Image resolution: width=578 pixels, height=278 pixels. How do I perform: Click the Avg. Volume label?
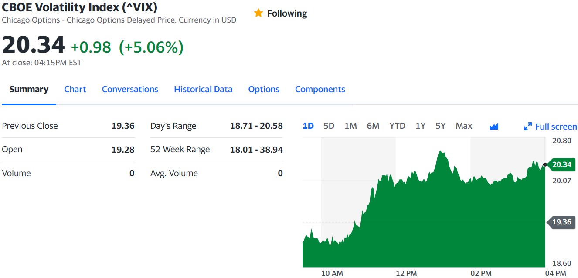pyautogui.click(x=174, y=173)
